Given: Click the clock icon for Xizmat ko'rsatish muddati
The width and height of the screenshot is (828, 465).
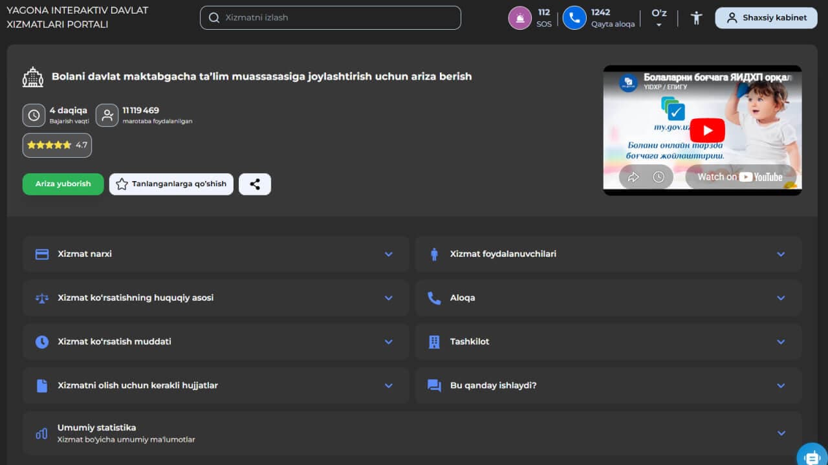Looking at the screenshot, I should click(42, 342).
